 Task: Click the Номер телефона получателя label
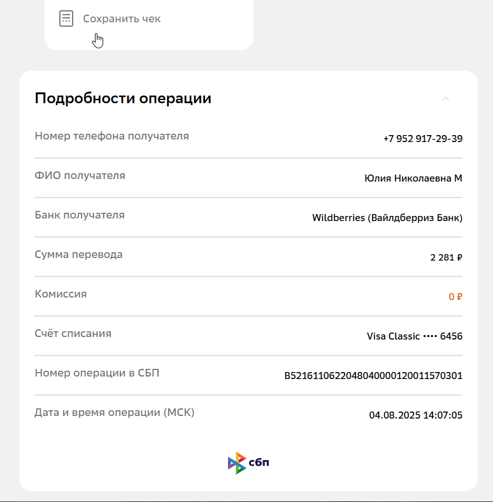111,136
